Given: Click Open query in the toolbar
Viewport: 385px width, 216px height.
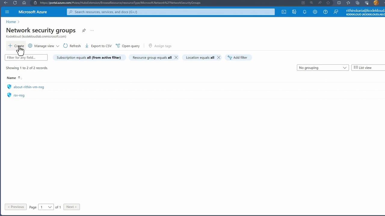Looking at the screenshot, I should 128,46.
